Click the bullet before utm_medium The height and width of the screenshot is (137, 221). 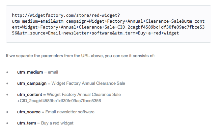(x=7, y=72)
